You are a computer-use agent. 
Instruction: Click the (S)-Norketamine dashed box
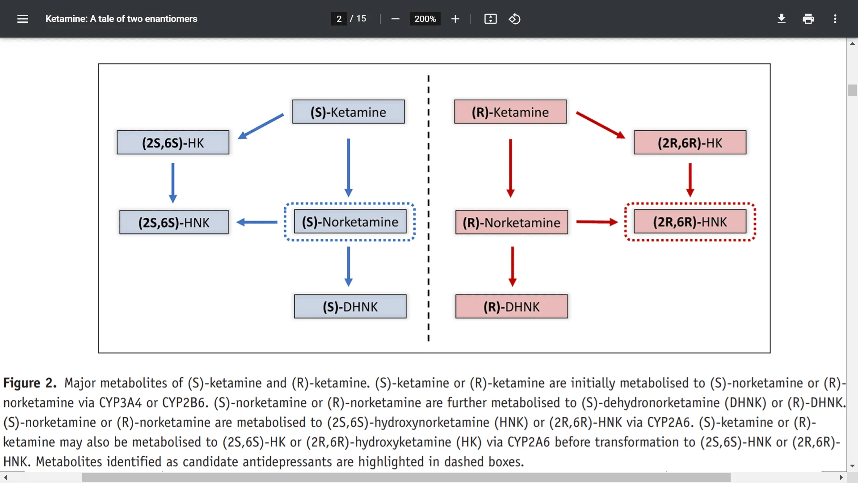click(x=350, y=222)
